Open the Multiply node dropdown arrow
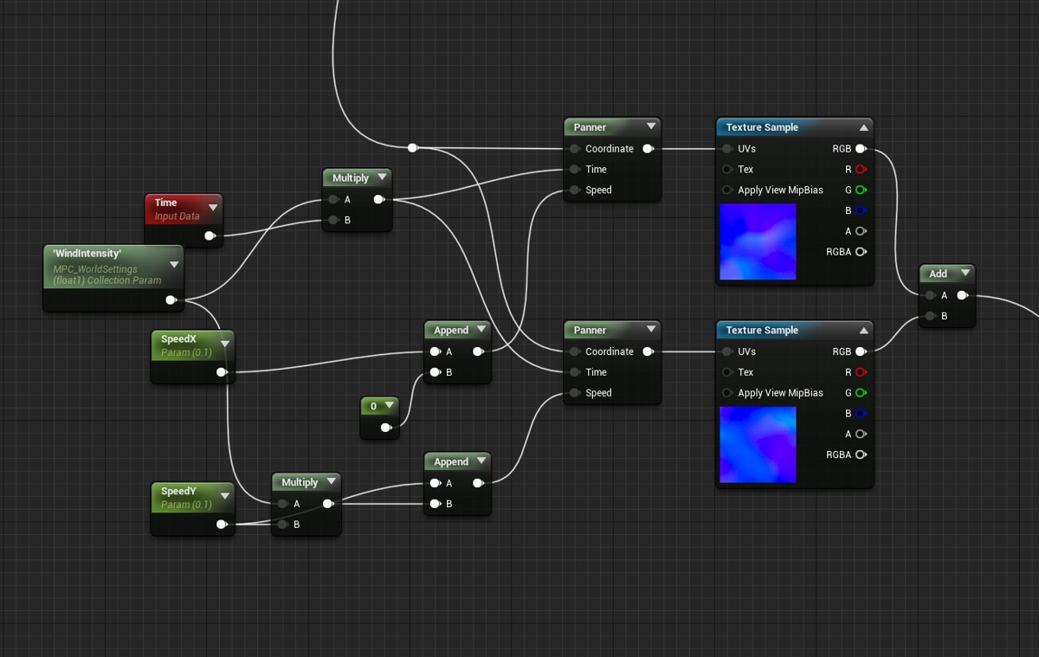1039x657 pixels. tap(381, 177)
